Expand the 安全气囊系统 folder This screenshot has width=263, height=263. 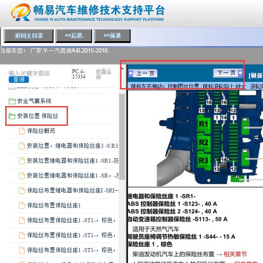pyautogui.click(x=34, y=101)
